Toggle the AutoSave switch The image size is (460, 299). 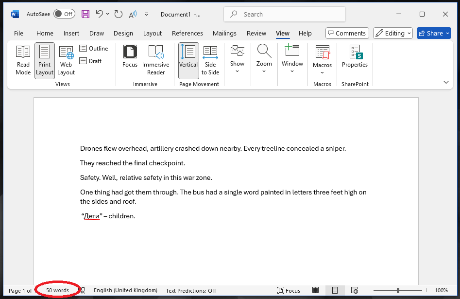click(x=64, y=14)
